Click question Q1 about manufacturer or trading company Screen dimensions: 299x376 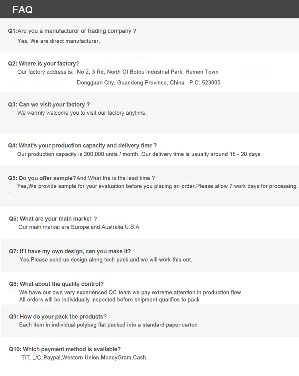72,31
